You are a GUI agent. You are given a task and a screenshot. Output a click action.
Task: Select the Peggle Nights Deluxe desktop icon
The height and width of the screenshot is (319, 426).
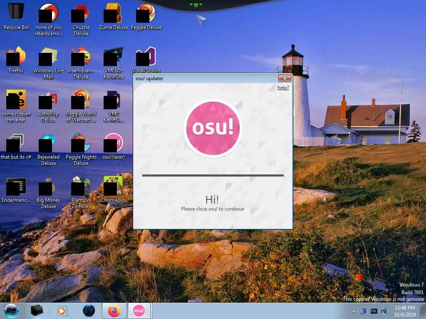click(81, 150)
